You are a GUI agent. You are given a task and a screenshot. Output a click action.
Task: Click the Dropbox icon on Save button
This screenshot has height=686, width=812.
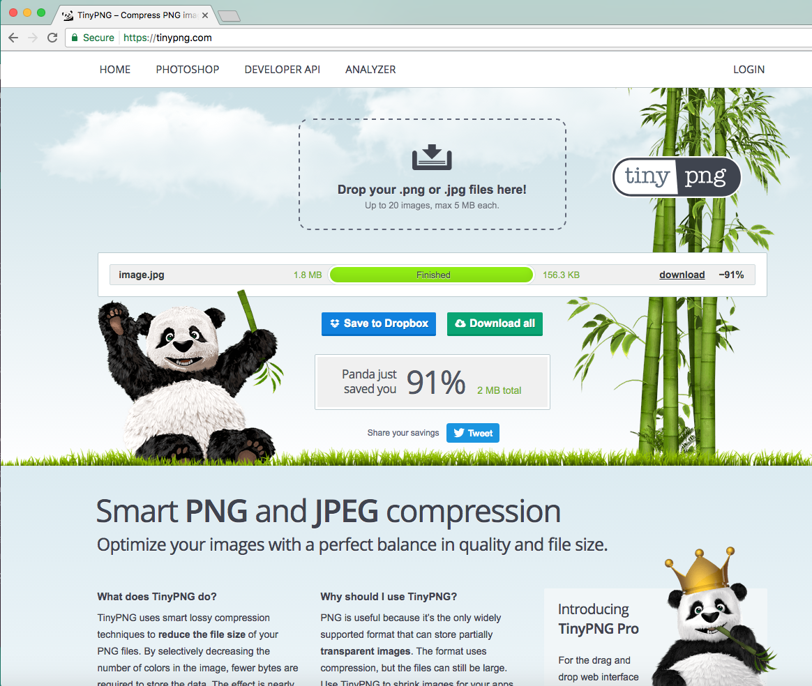coord(335,323)
